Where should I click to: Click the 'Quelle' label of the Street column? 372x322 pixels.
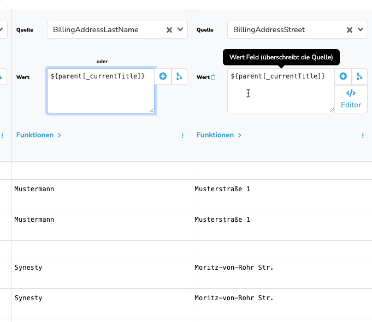pyautogui.click(x=205, y=30)
